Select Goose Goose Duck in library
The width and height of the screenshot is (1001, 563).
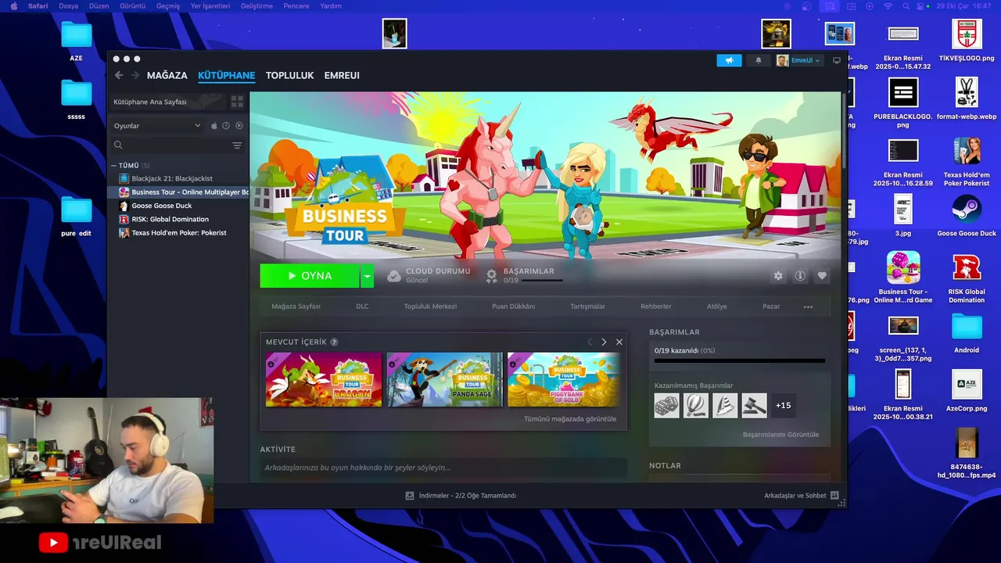click(161, 206)
